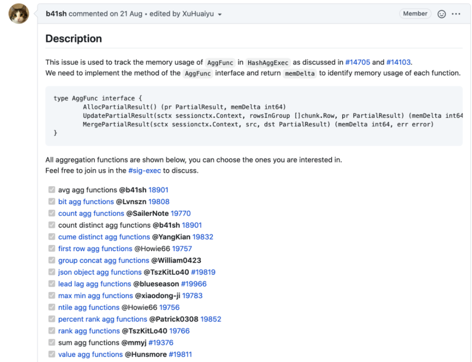Toggle the value agg functions checkbox
472x362 pixels.
[x=52, y=355]
